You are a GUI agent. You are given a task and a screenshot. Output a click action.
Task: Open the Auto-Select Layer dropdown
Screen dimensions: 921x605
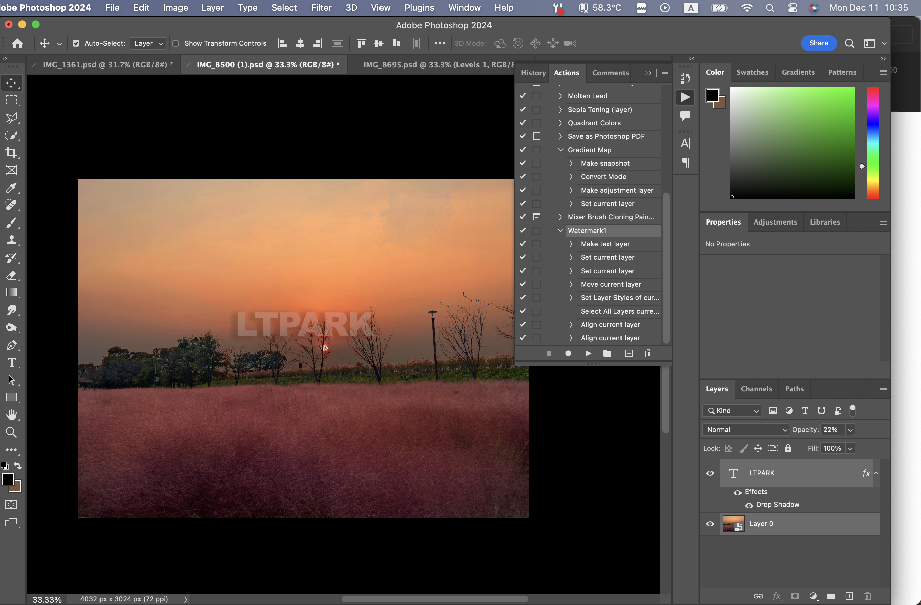(x=148, y=43)
